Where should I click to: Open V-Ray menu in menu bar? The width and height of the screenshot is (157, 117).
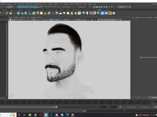click(x=85, y=4)
